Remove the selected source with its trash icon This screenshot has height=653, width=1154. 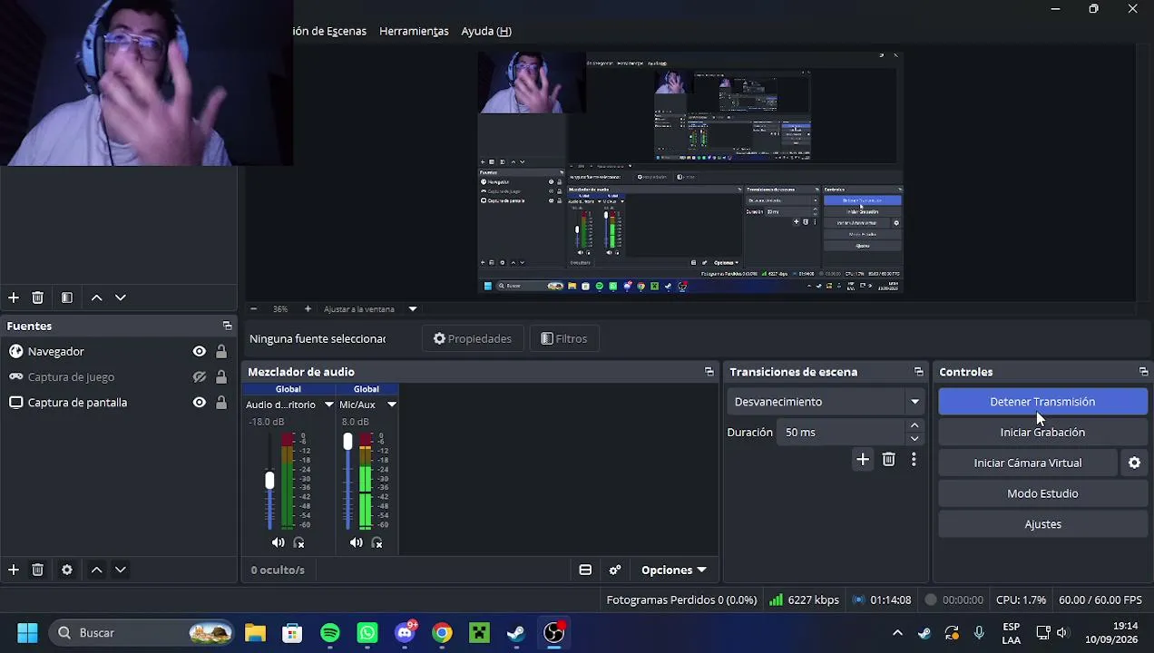point(37,570)
